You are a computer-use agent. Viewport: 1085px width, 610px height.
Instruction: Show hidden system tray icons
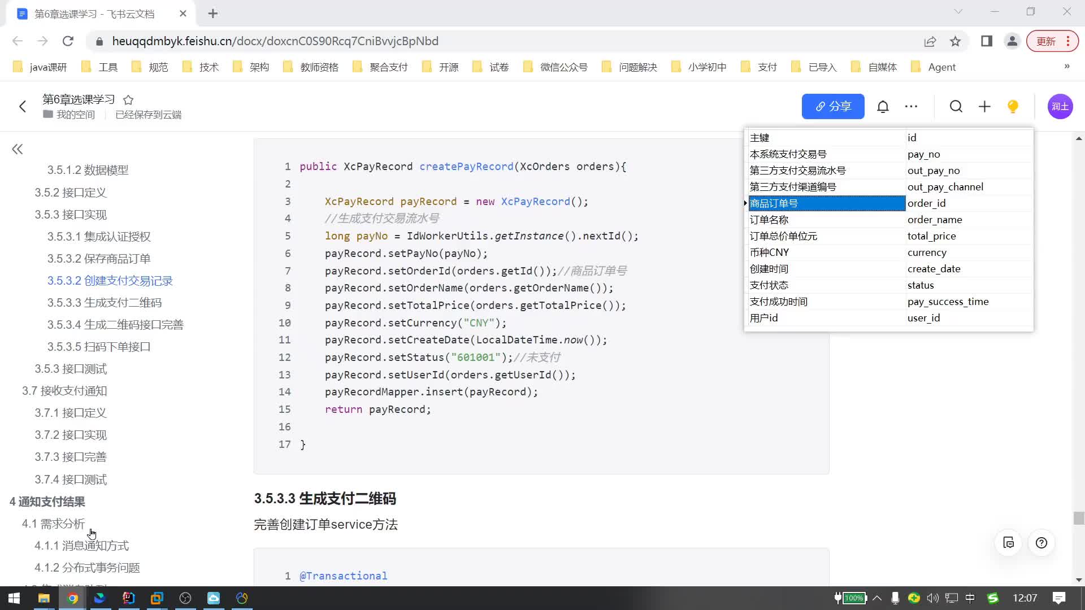(x=877, y=598)
